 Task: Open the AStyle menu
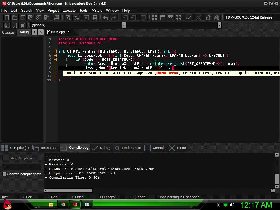97,11
